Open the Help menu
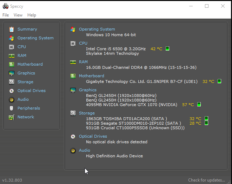 click(x=32, y=15)
